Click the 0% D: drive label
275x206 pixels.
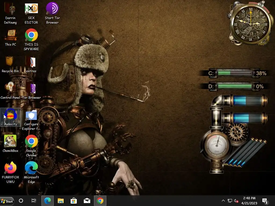click(x=260, y=86)
